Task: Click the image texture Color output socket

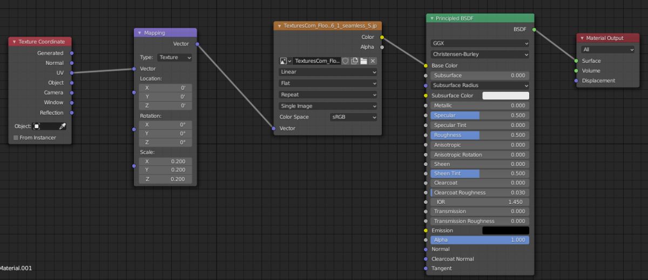Action: 382,37
